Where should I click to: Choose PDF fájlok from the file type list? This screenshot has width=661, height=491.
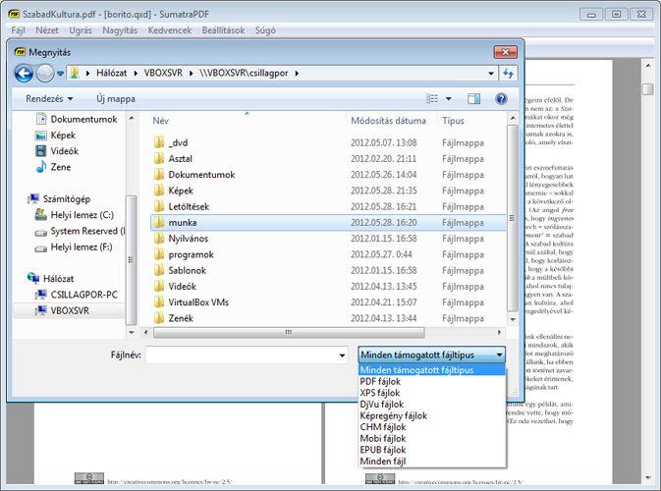(x=432, y=381)
